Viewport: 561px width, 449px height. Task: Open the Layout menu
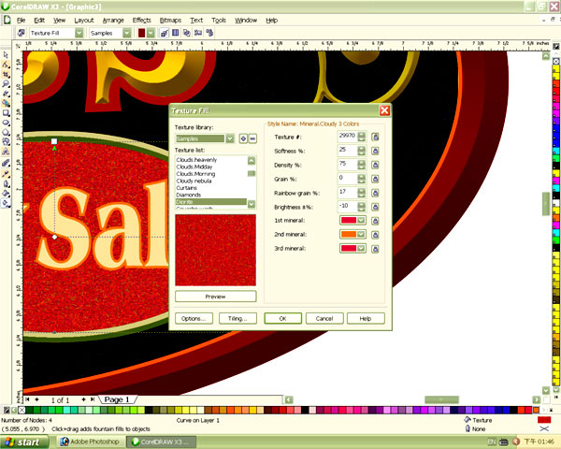84,21
